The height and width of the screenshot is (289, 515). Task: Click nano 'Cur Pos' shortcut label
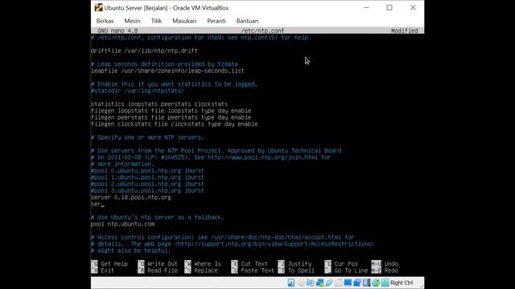coord(346,264)
